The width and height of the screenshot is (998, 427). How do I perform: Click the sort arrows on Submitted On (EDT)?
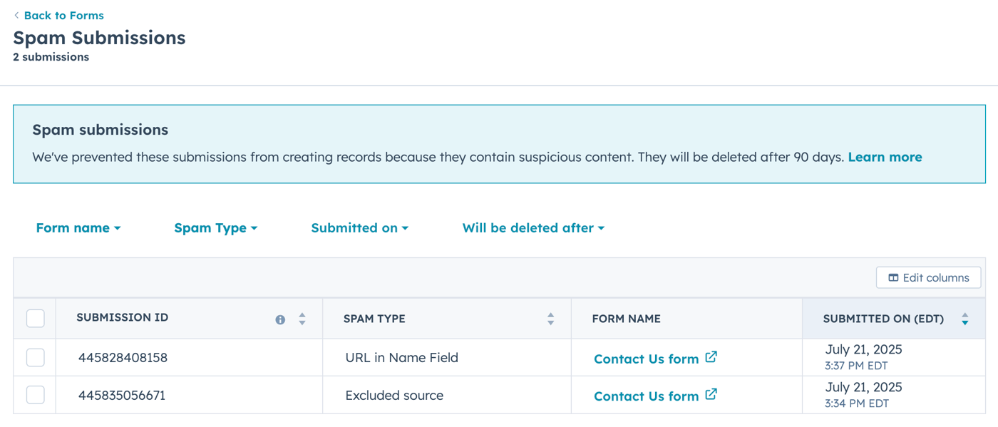pyautogui.click(x=966, y=319)
